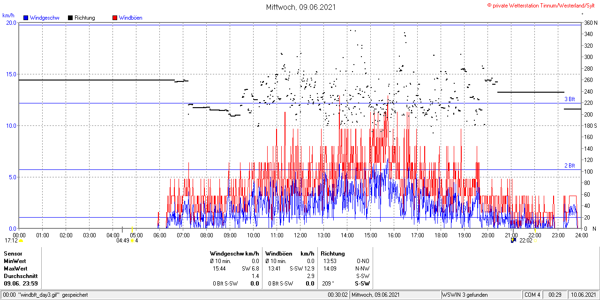The height and width of the screenshot is (300, 600).
Task: Click the yellow sunset marker right of 22:02
Action: point(535,241)
